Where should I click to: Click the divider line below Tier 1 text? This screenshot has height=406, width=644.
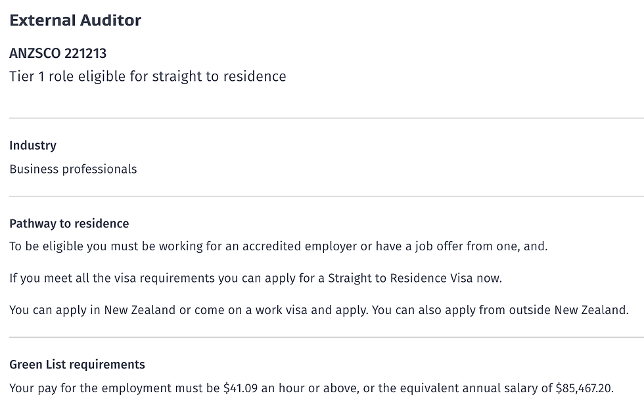[x=327, y=118]
